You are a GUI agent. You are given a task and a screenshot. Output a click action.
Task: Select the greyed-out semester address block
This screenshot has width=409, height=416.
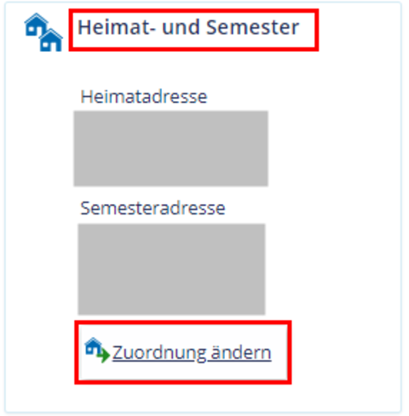click(171, 270)
